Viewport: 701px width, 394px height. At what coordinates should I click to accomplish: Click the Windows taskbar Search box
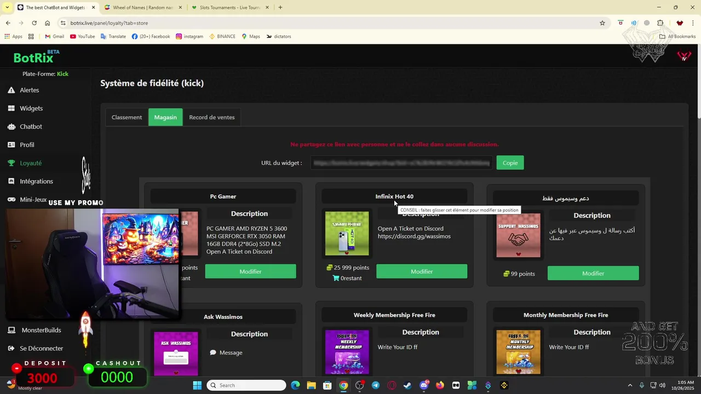(246, 385)
